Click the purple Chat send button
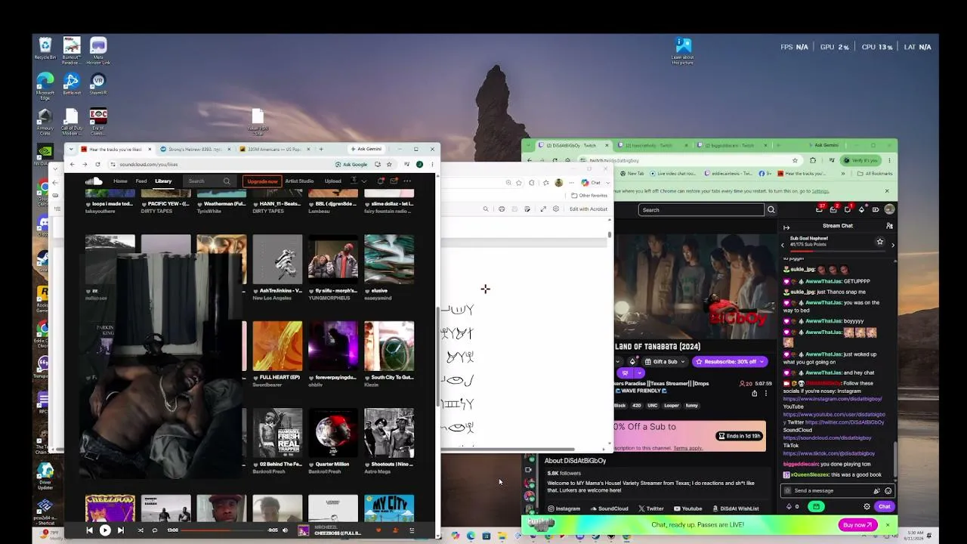 [x=884, y=507]
